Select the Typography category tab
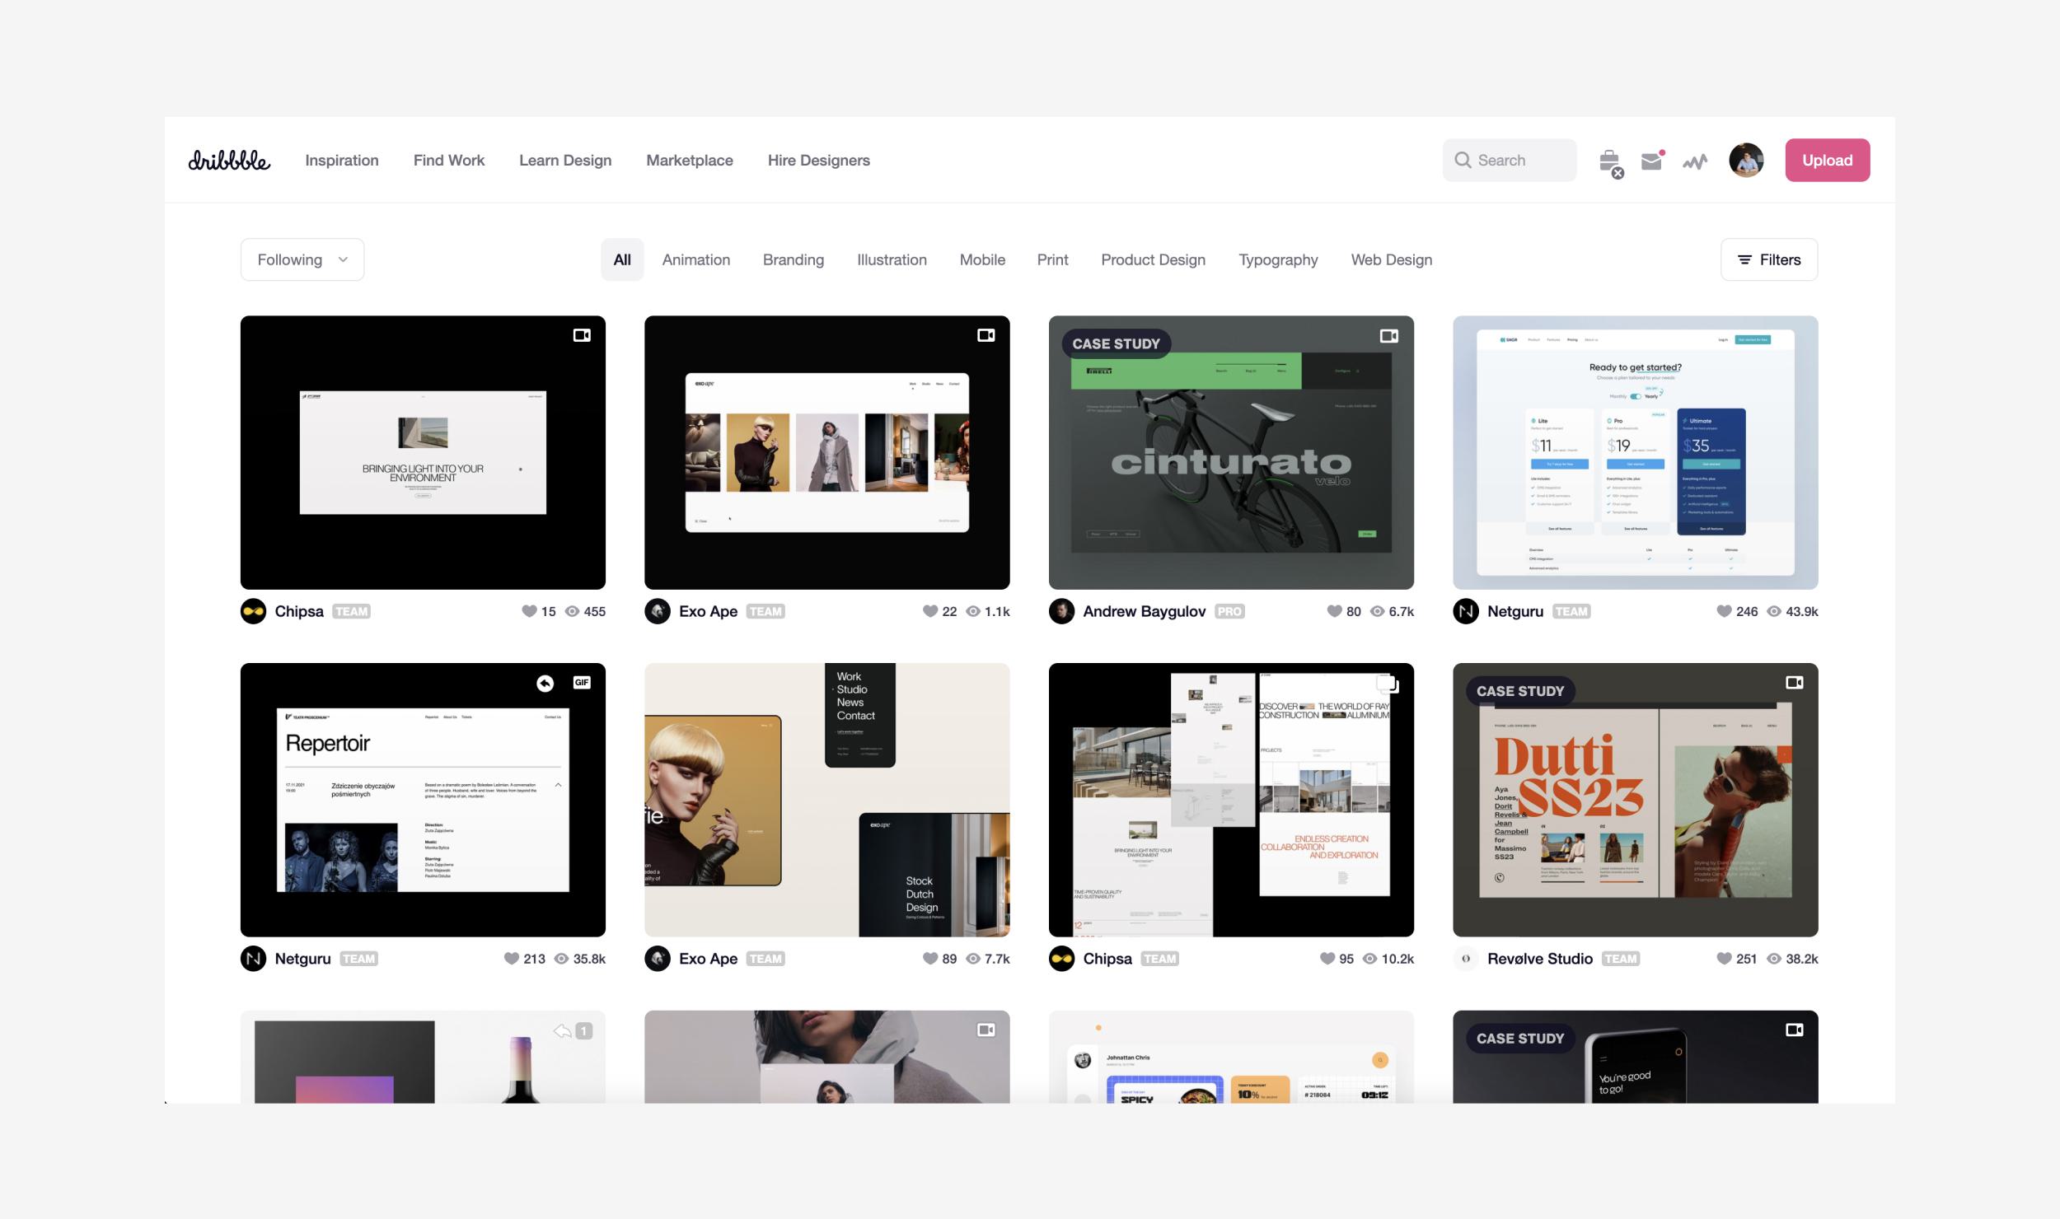 click(x=1278, y=259)
